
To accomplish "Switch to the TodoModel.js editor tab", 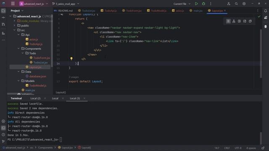I will coord(157,10).
